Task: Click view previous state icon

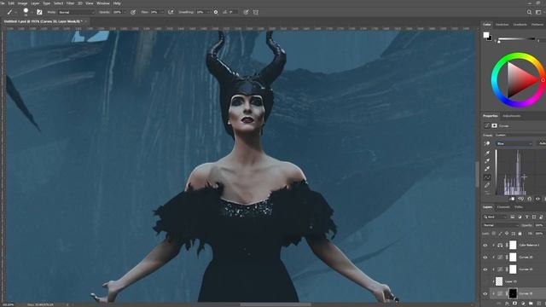Action: point(521,199)
